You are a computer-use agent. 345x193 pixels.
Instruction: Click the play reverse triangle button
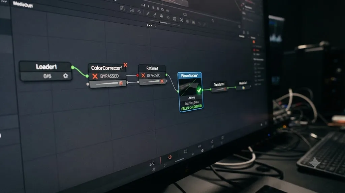point(149,6)
